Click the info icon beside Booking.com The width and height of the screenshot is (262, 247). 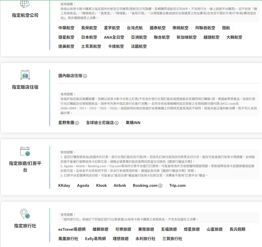pos(160,186)
